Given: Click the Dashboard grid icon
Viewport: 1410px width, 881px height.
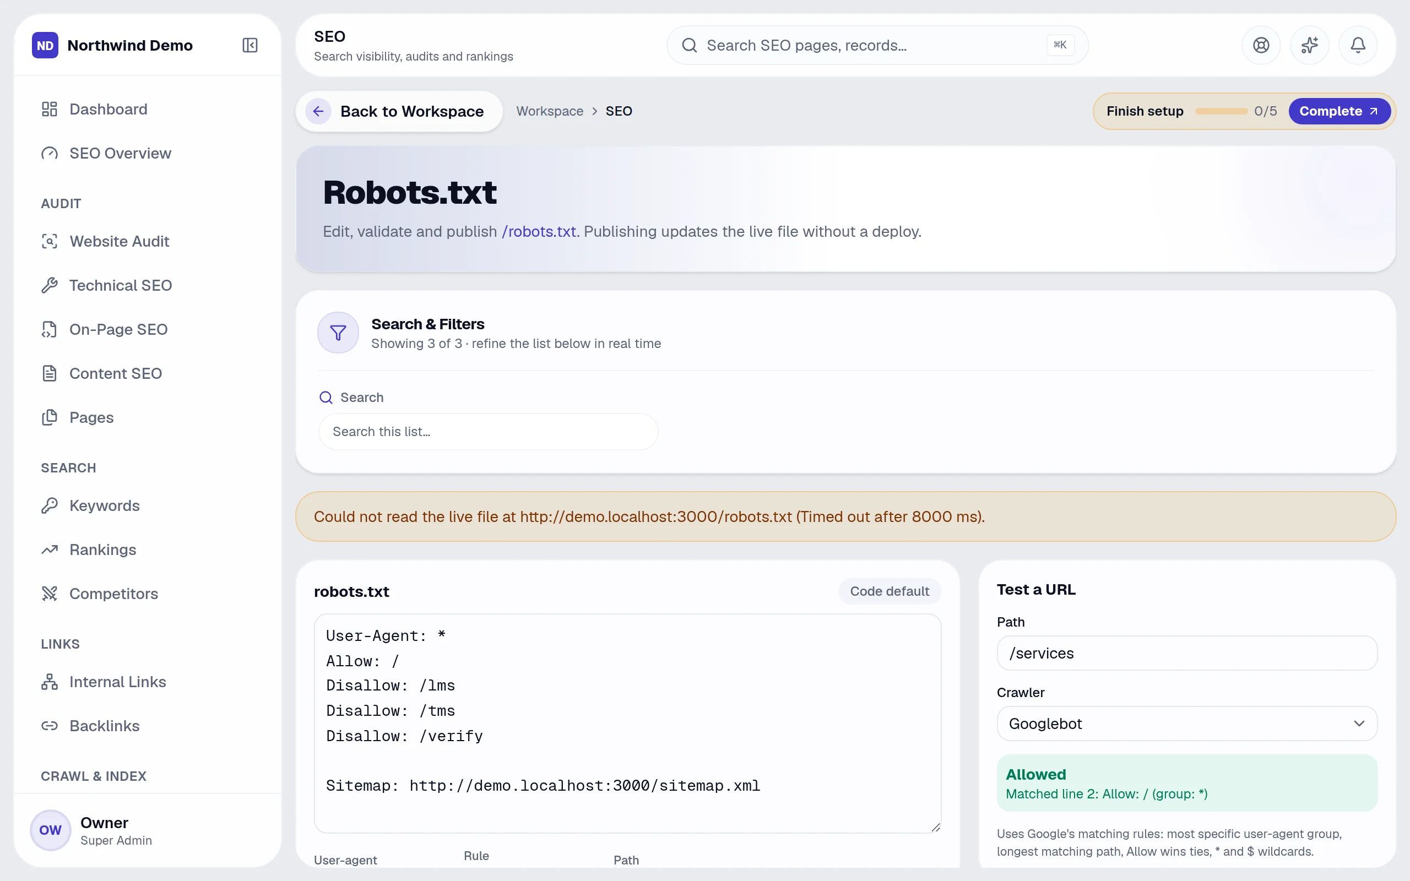Looking at the screenshot, I should pyautogui.click(x=50, y=109).
